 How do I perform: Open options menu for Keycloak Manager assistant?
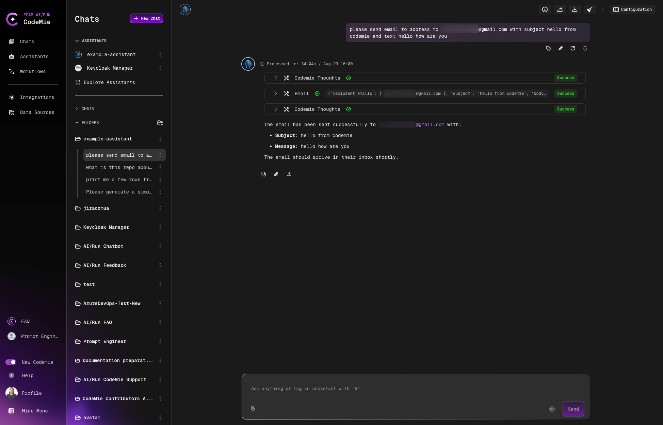click(160, 68)
